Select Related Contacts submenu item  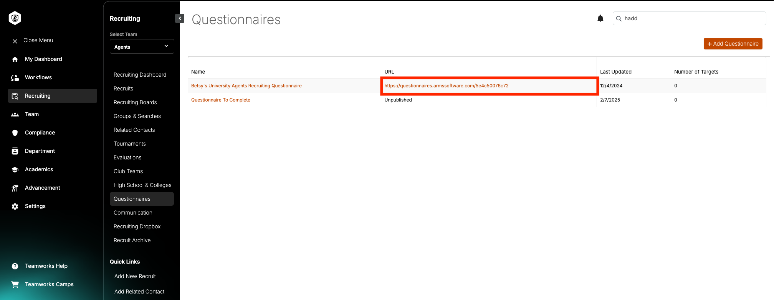(134, 130)
